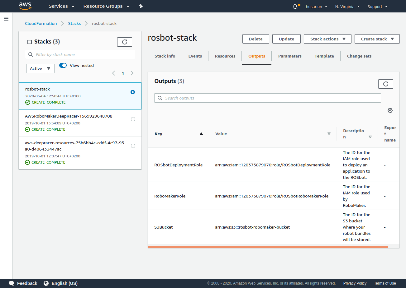This screenshot has width=406, height=288.
Task: Refresh the Outputs table
Action: click(x=386, y=84)
